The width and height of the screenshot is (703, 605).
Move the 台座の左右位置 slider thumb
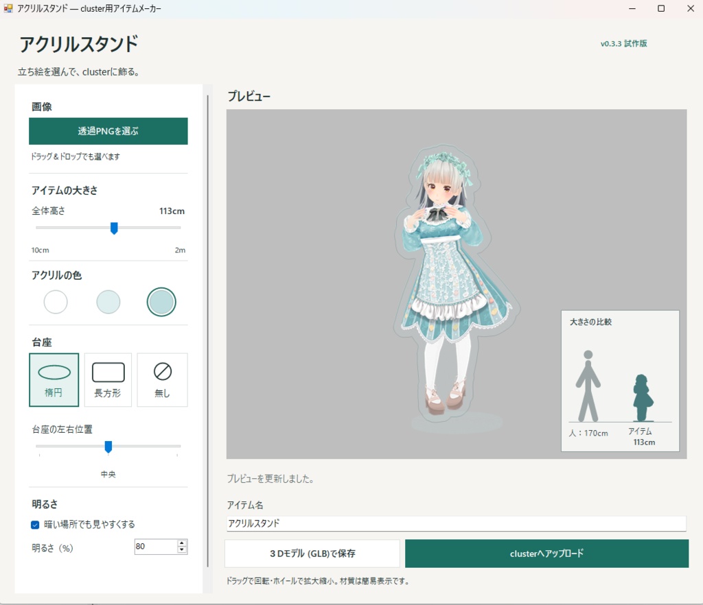[x=108, y=447]
